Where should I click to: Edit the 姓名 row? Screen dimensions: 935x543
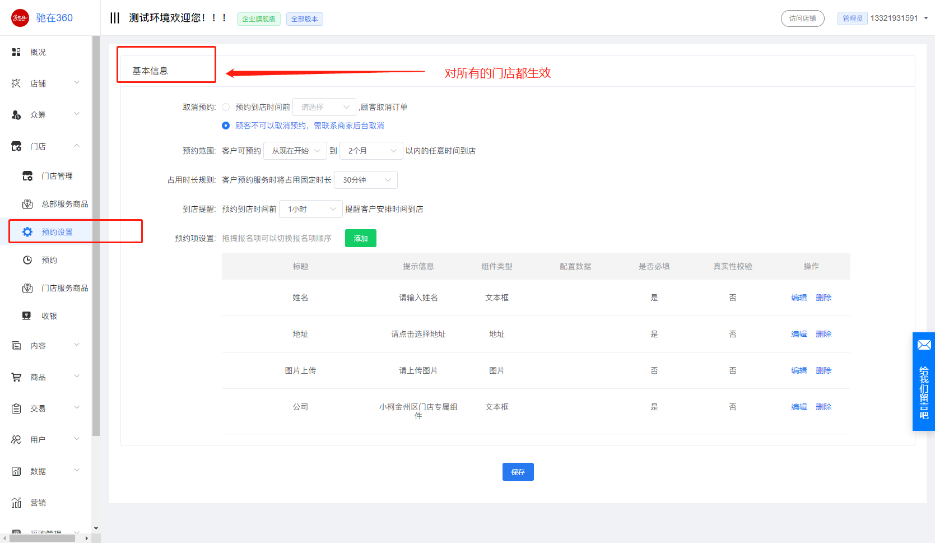tap(799, 298)
